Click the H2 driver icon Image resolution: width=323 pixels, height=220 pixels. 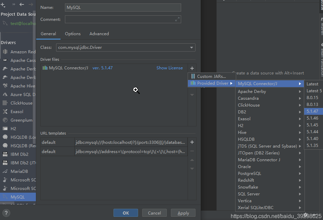click(x=5, y=129)
